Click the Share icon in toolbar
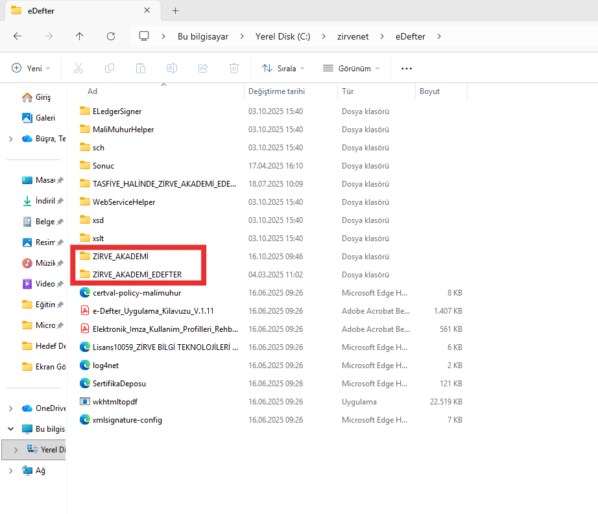 click(203, 68)
